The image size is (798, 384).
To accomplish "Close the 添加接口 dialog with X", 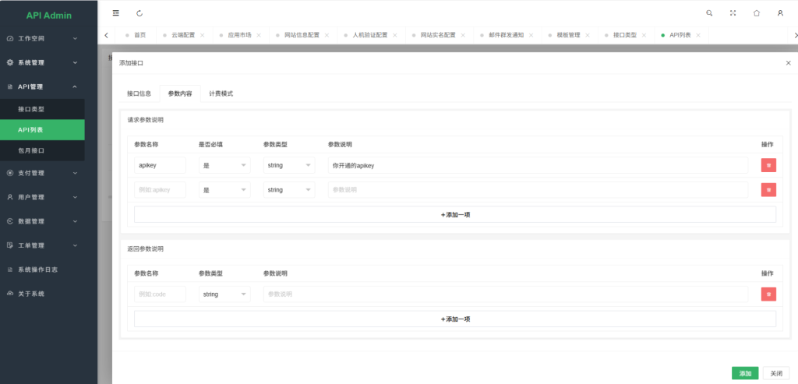I will (x=789, y=63).
